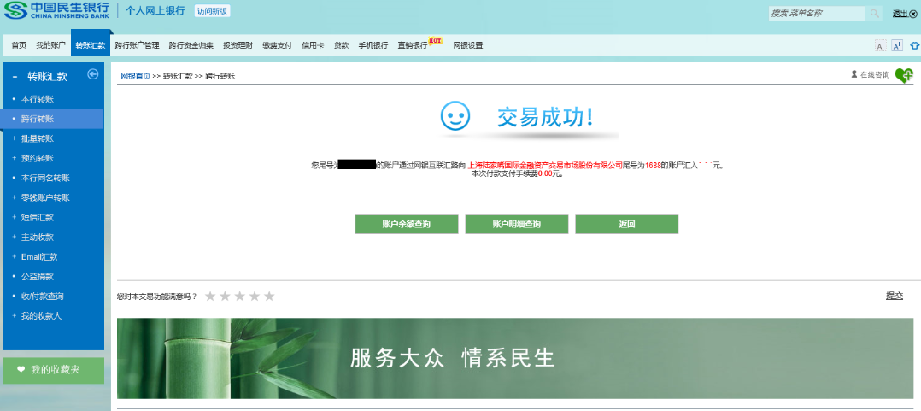Click the smiley face success icon

click(455, 116)
